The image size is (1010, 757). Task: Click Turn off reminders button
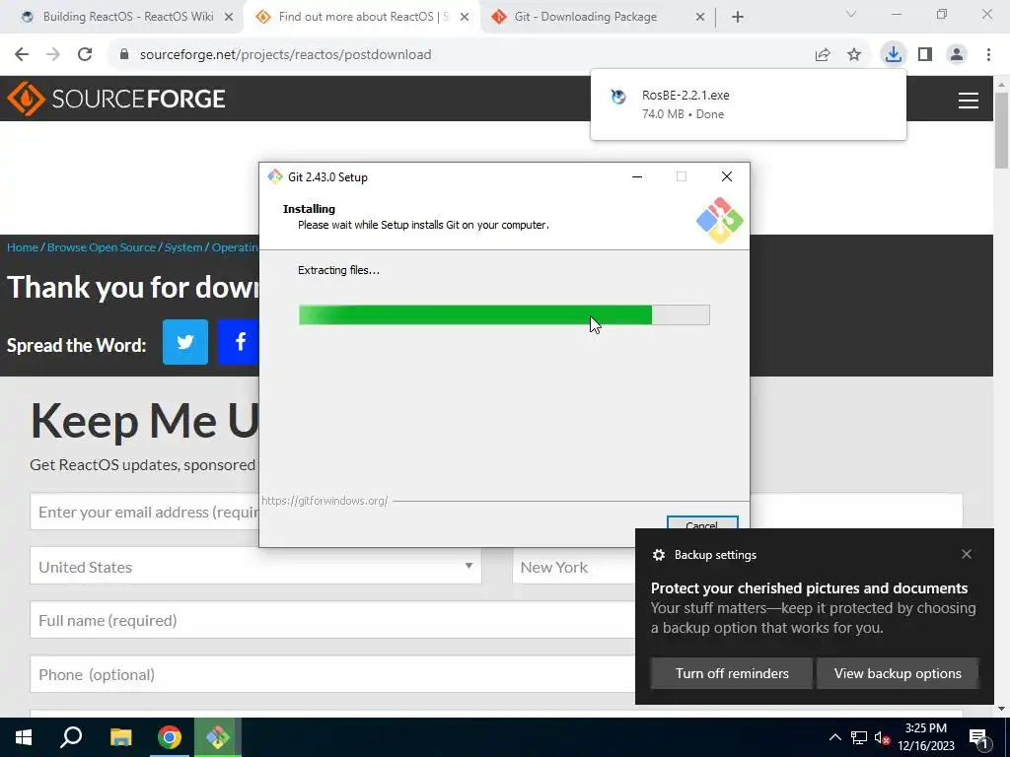click(x=732, y=673)
